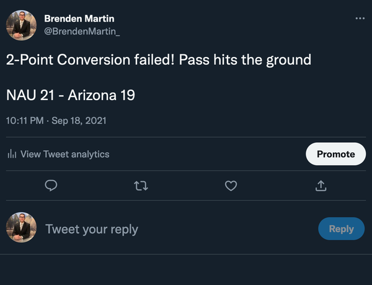Open the Brenden Martin display name link

pos(79,19)
